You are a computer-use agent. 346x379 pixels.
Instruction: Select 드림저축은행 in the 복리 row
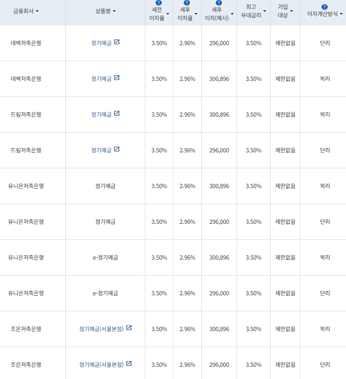26,115
